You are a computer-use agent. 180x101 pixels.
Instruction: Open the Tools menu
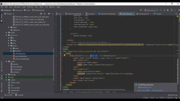[41, 7]
